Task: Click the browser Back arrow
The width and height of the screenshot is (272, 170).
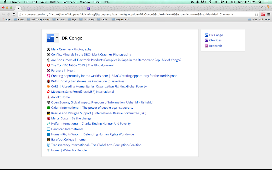Action: 3,14
